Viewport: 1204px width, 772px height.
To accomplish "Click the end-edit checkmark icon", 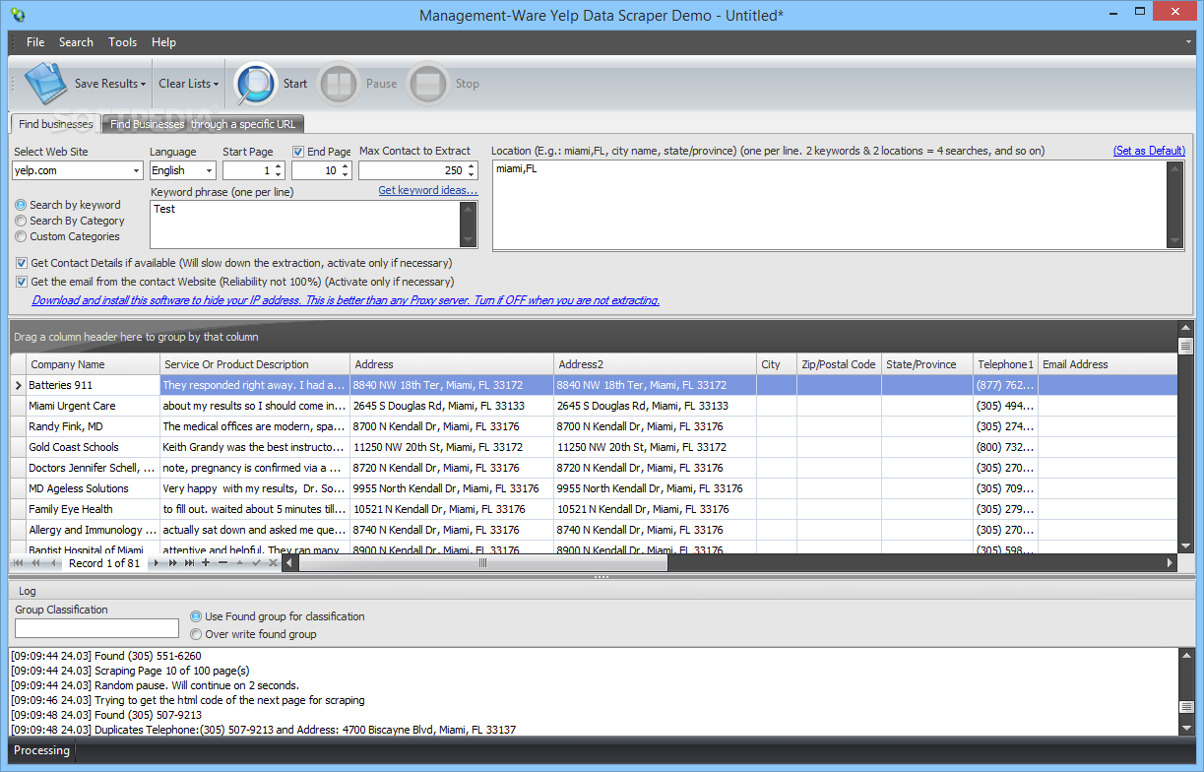I will 256,563.
